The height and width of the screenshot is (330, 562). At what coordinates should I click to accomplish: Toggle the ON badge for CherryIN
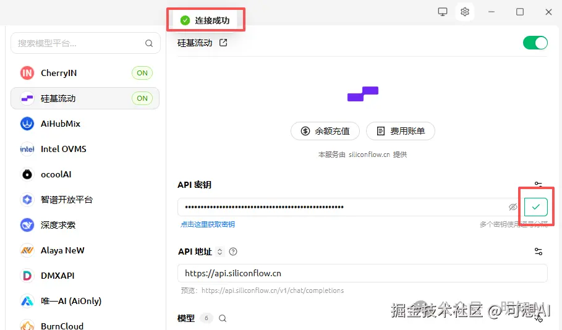pos(142,73)
